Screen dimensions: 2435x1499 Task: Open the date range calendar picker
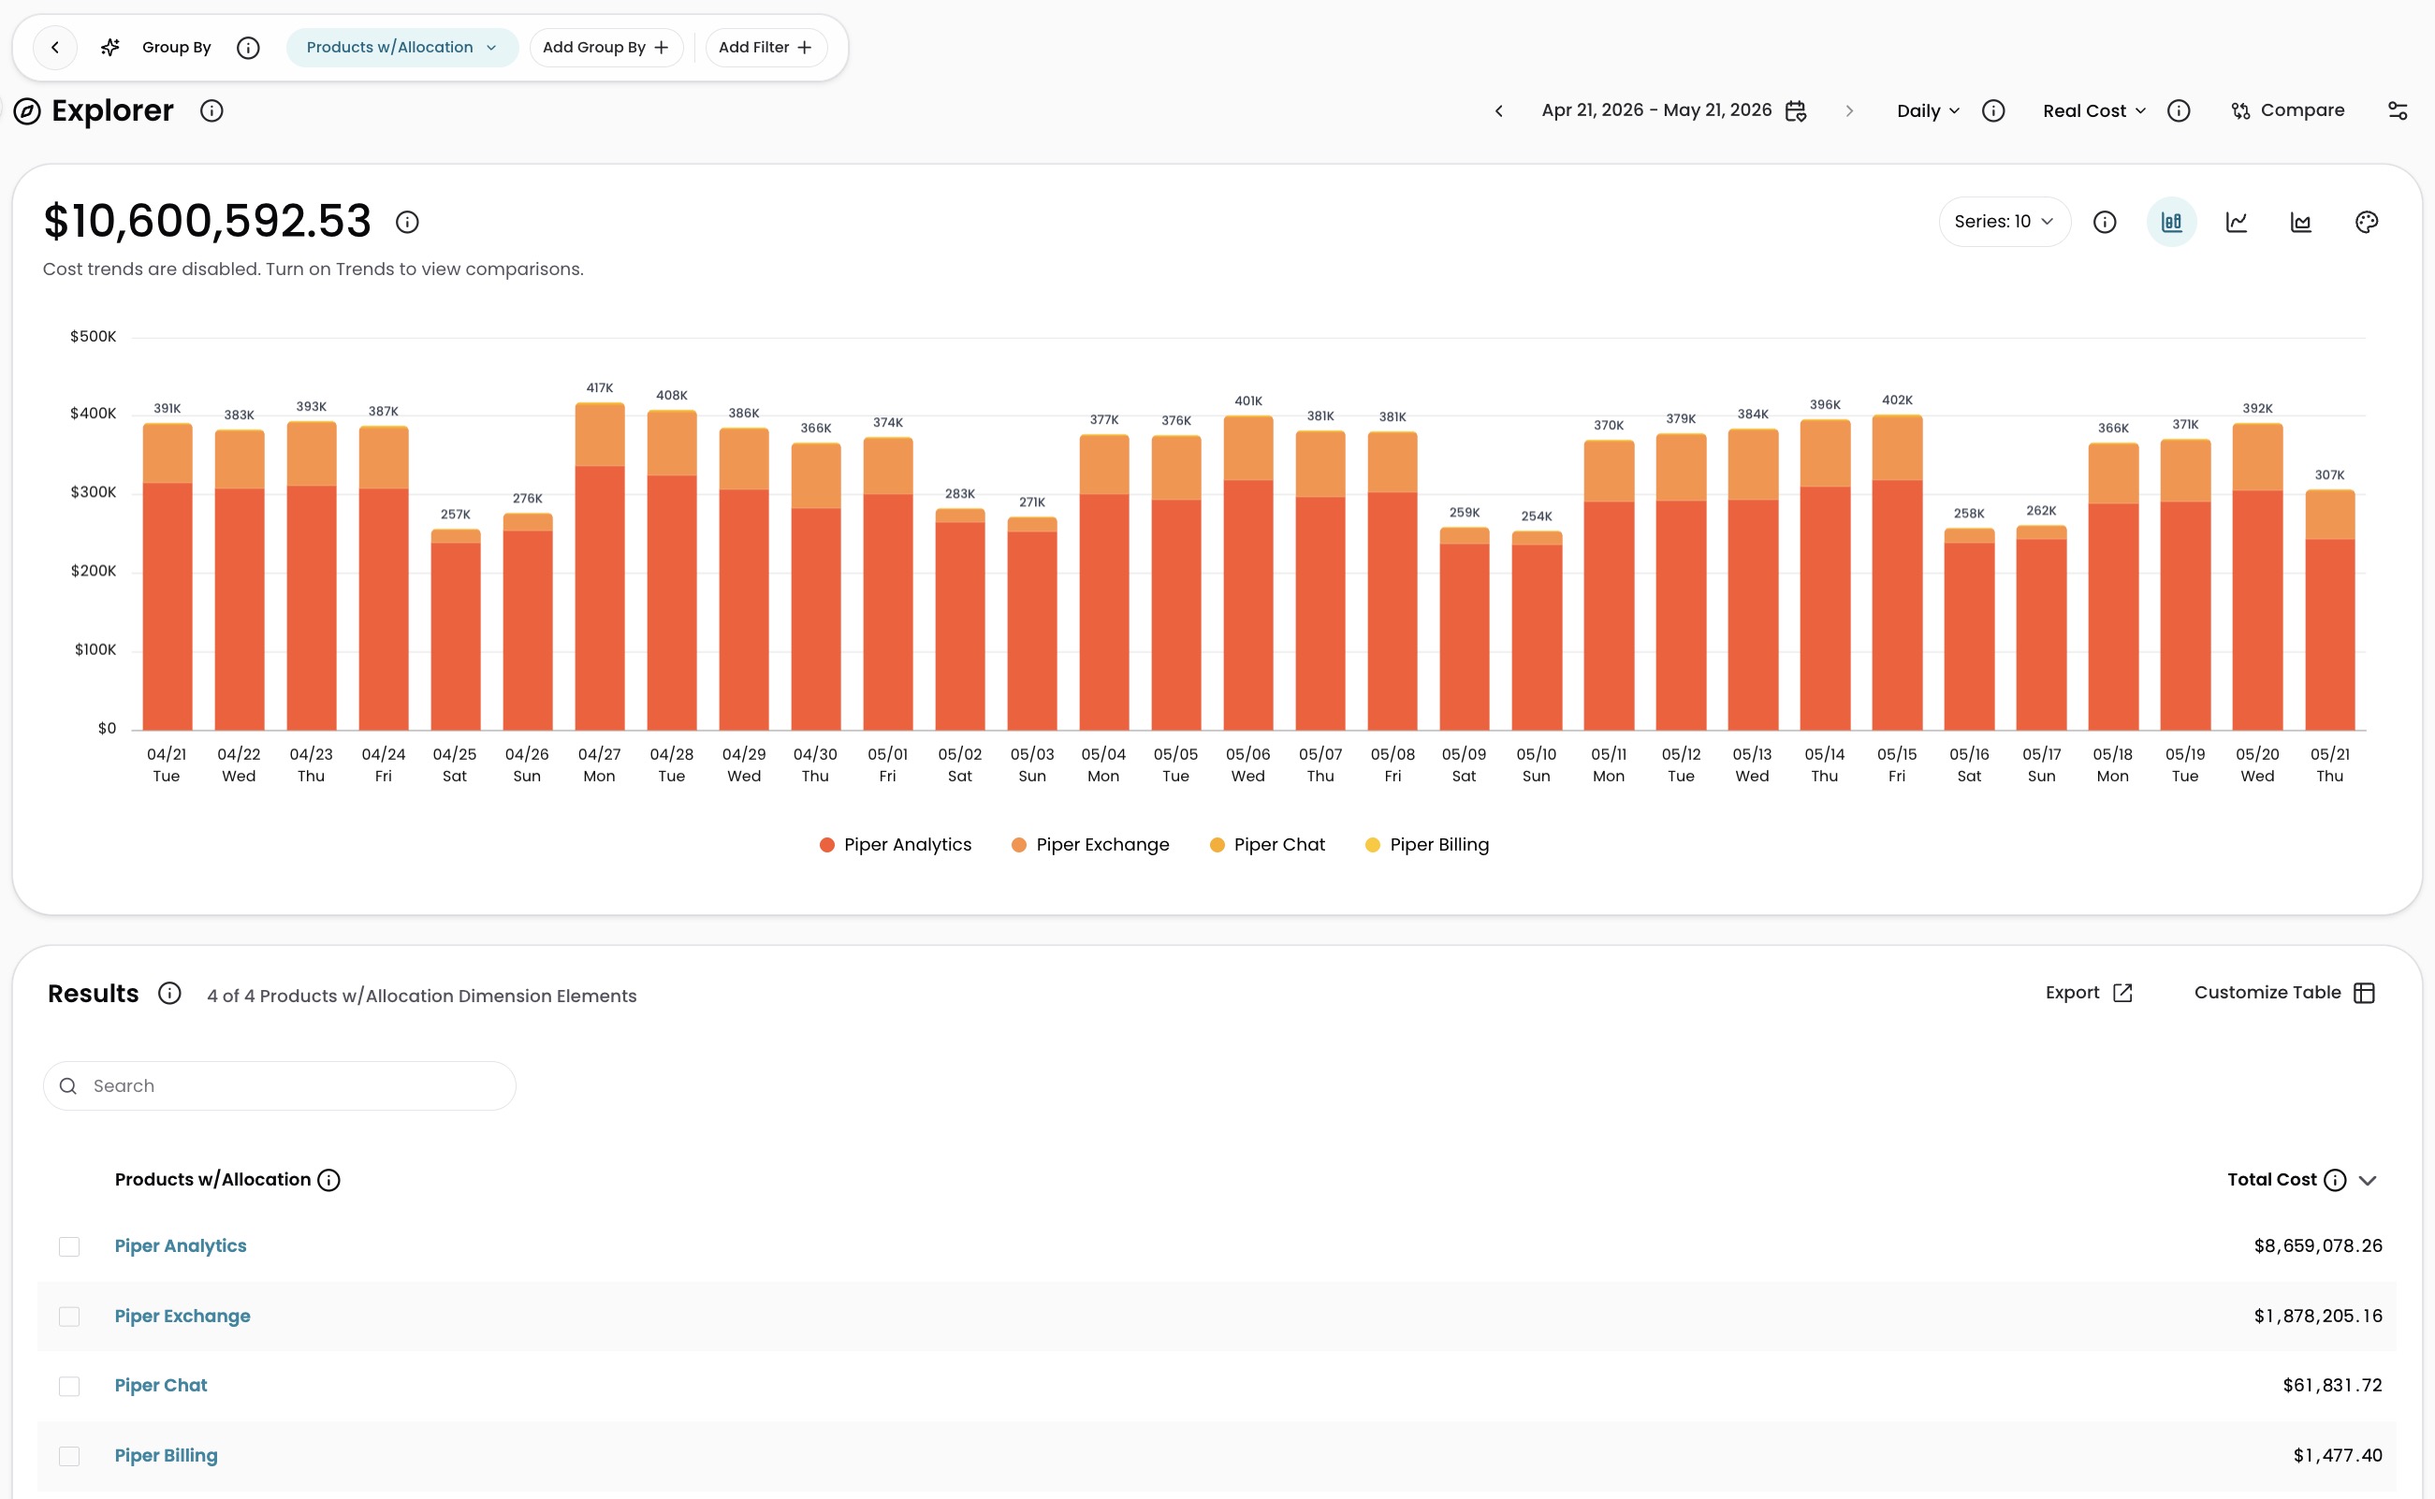coord(1796,111)
